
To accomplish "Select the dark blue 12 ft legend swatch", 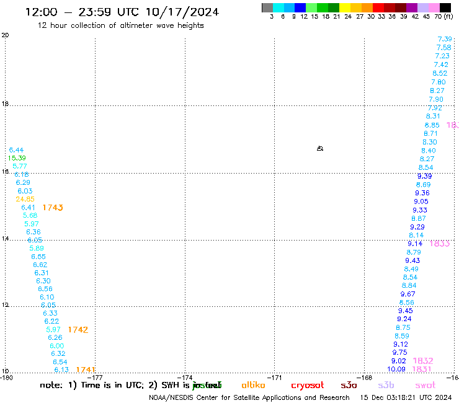I will click(301, 7).
